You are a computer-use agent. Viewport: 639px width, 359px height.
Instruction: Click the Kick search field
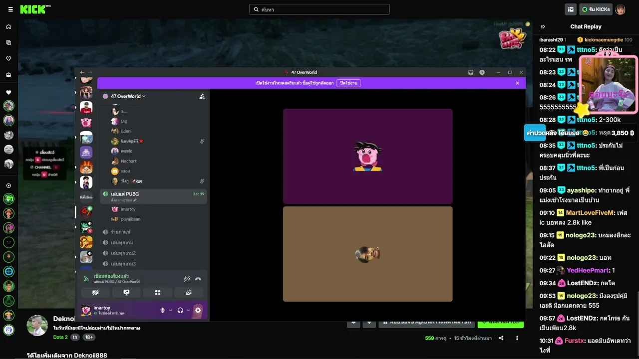pos(319,9)
